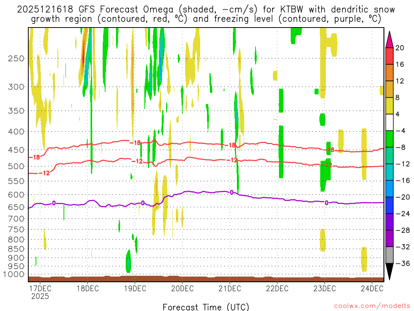Click the 20DEC time axis label
This screenshot has width=414, height=311.
tap(182, 288)
